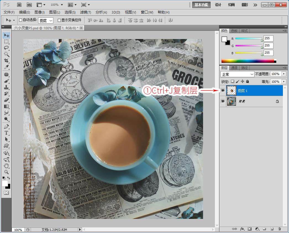The width and height of the screenshot is (289, 233).
Task: Open the 滤镜(T) menu
Action: pos(85,12)
